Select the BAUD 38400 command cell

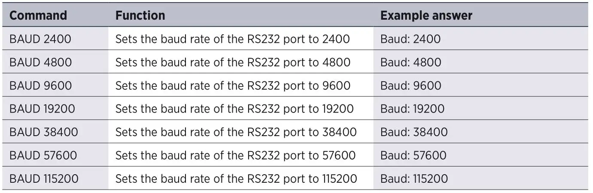pyautogui.click(x=44, y=132)
